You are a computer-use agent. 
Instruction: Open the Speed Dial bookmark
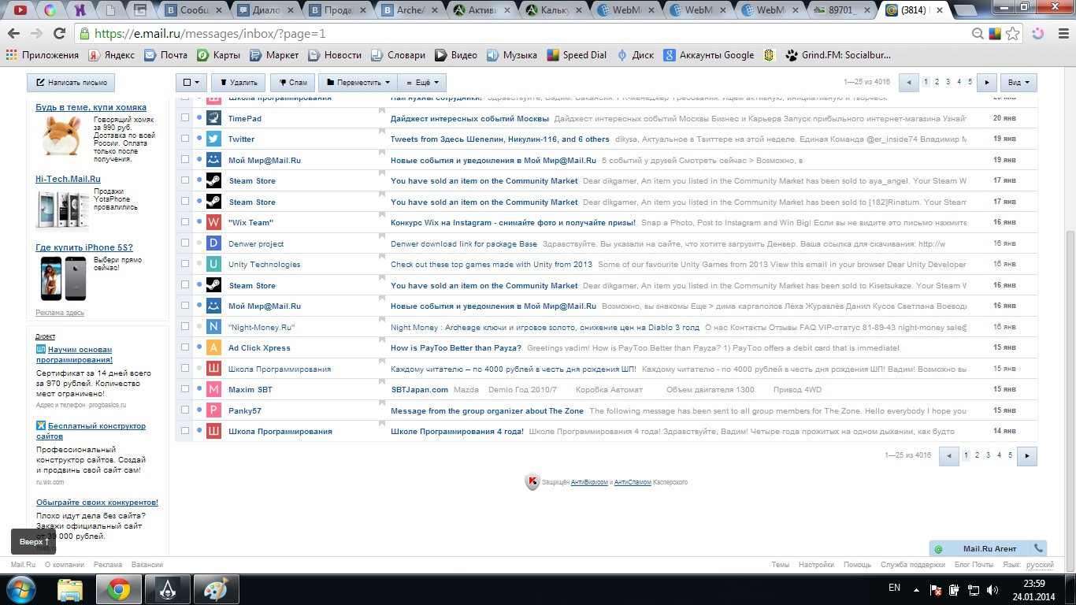point(577,55)
